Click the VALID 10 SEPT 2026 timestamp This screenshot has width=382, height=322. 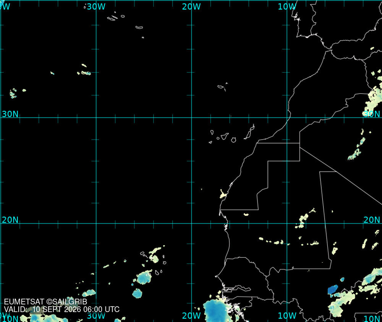point(62,309)
